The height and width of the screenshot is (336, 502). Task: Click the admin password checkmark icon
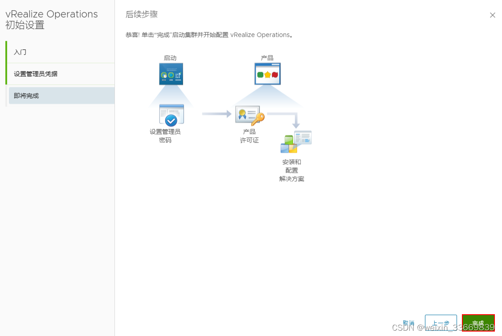pos(171,115)
